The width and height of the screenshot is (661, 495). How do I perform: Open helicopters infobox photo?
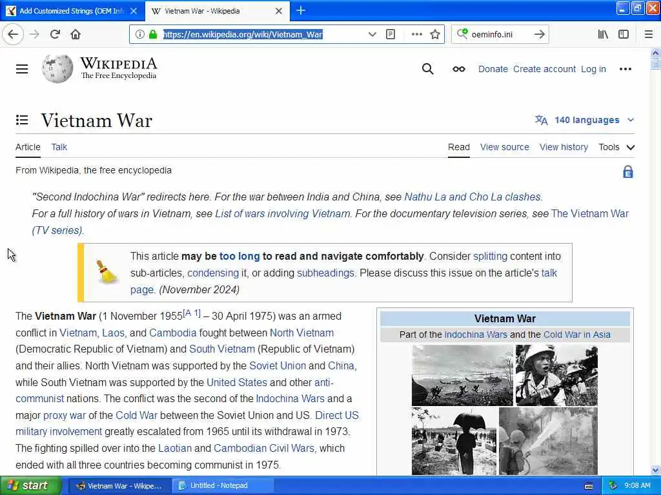click(462, 376)
